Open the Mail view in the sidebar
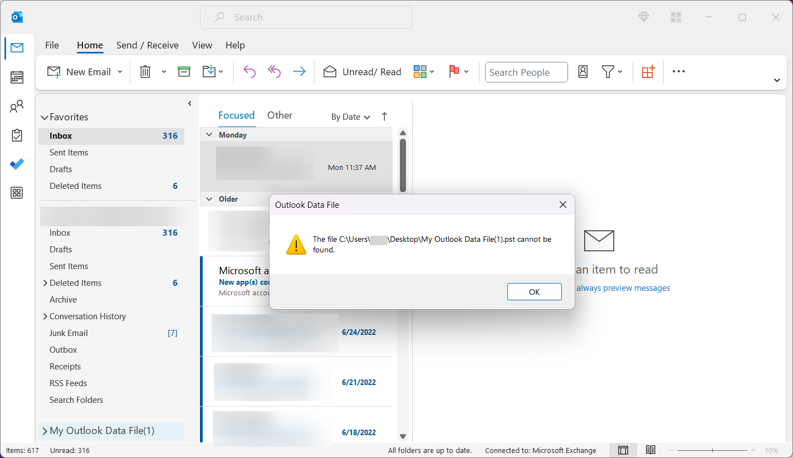Screen dimensions: 793x458 point(17,48)
